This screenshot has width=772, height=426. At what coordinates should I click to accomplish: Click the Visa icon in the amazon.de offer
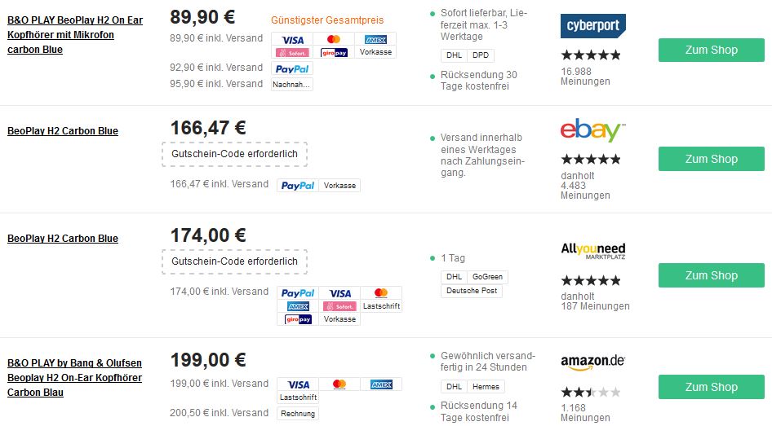coord(299,384)
